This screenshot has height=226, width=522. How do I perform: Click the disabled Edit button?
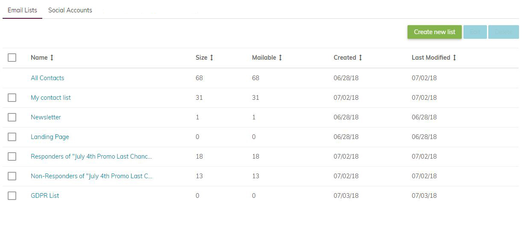[x=475, y=32]
